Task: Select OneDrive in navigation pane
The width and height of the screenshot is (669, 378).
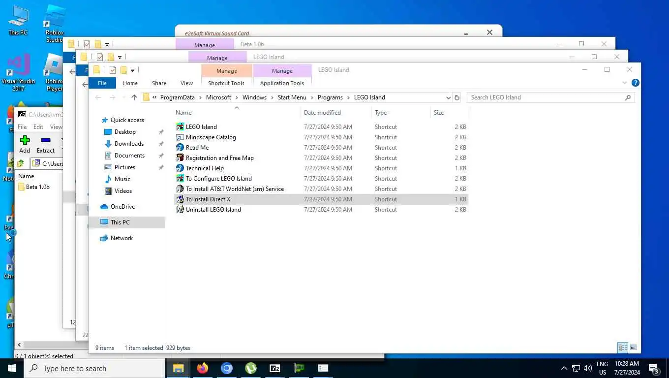Action: (122, 207)
